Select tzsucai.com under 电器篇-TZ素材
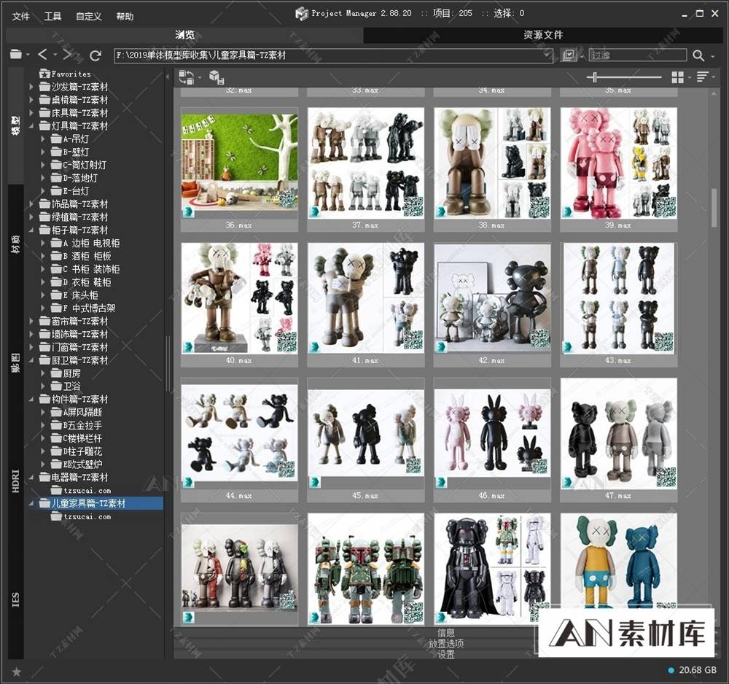The height and width of the screenshot is (684, 729). pos(81,490)
